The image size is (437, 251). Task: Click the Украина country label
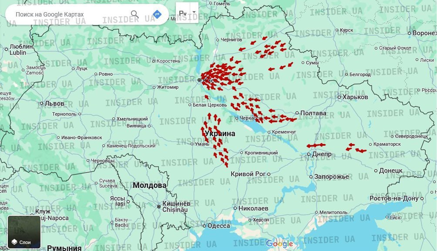pyautogui.click(x=221, y=133)
